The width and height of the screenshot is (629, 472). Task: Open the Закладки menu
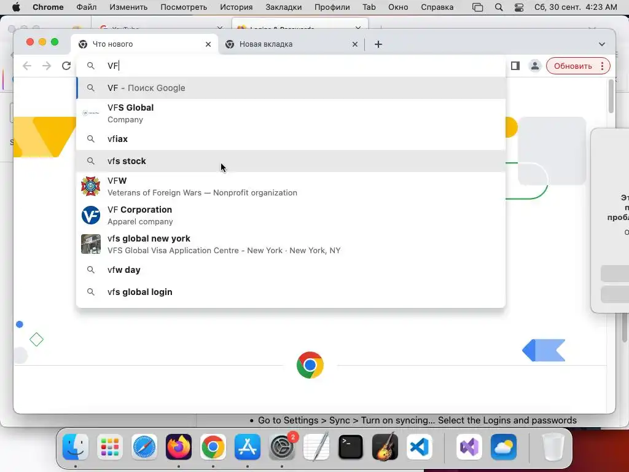[x=284, y=7]
